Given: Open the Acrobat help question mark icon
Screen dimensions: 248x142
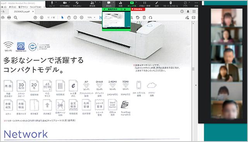Looking at the screenshot, I should 182,11.
